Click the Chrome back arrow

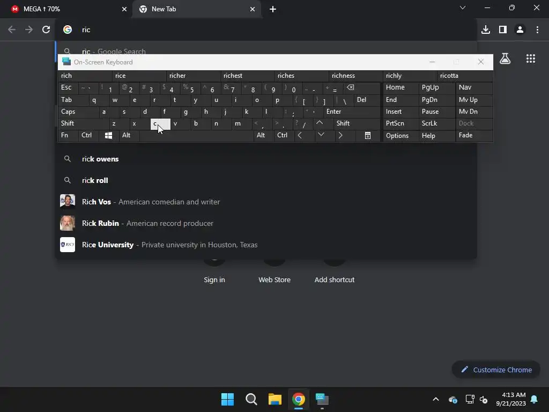12,30
